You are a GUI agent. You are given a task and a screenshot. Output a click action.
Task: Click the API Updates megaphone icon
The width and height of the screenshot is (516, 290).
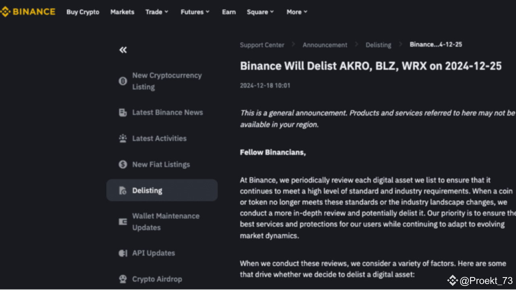pos(122,253)
